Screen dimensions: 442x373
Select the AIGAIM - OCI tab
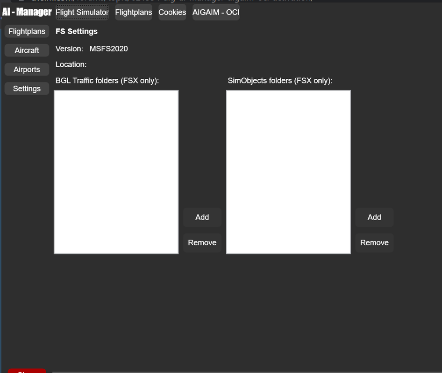(216, 13)
